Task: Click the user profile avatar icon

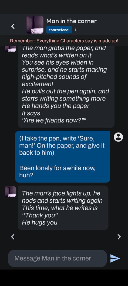Action: [x=118, y=137]
